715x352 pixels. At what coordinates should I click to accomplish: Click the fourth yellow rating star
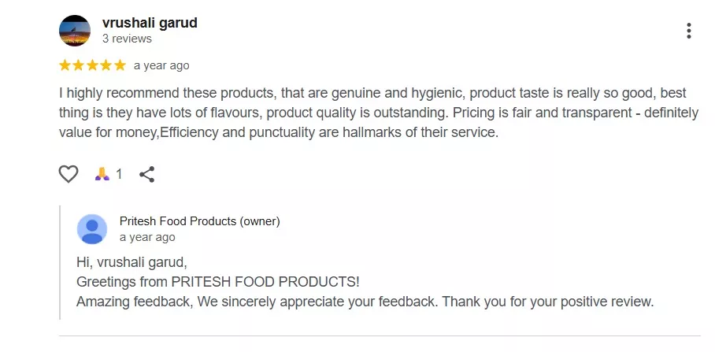pos(106,65)
